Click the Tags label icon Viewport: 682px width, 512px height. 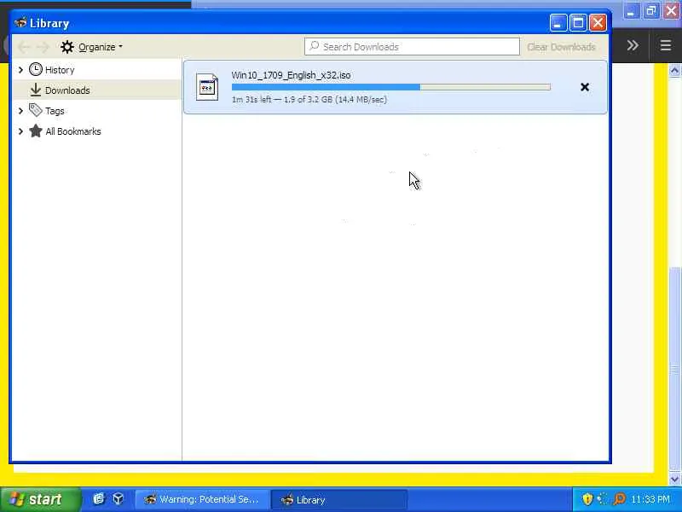click(x=36, y=110)
